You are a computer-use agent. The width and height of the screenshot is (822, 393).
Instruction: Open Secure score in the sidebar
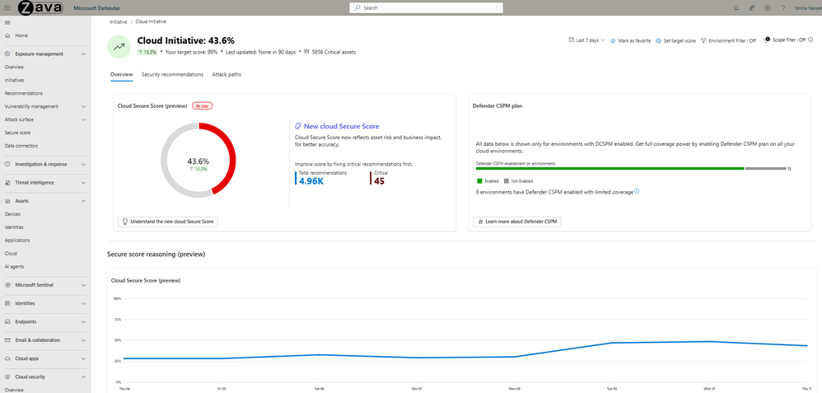coord(18,133)
